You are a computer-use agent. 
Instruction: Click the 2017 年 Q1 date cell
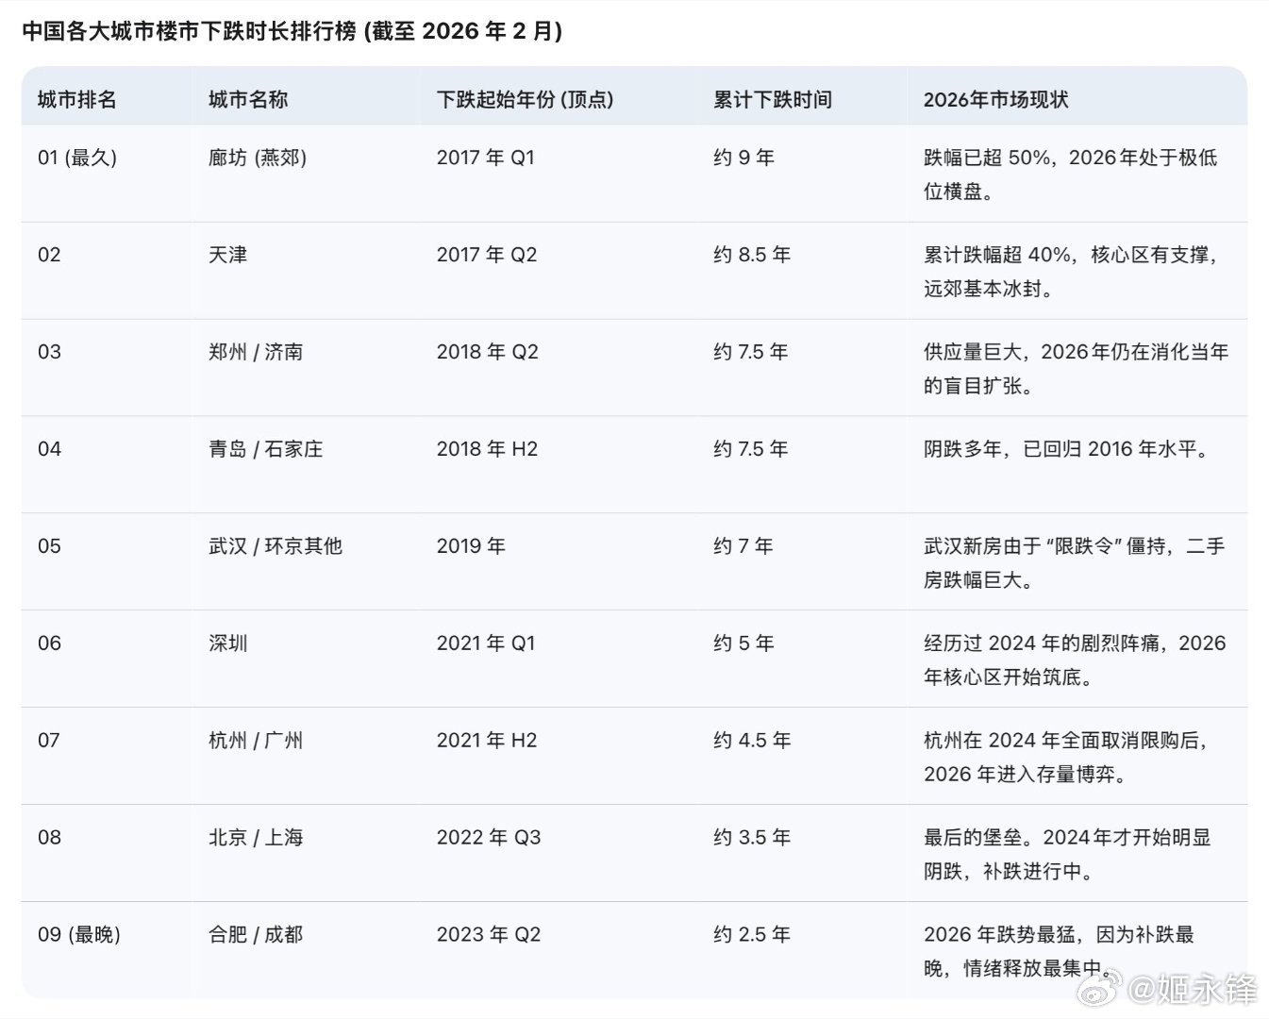click(488, 158)
